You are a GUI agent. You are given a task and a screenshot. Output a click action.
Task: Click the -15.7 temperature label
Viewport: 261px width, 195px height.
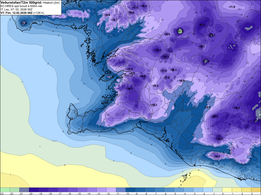click(115, 20)
